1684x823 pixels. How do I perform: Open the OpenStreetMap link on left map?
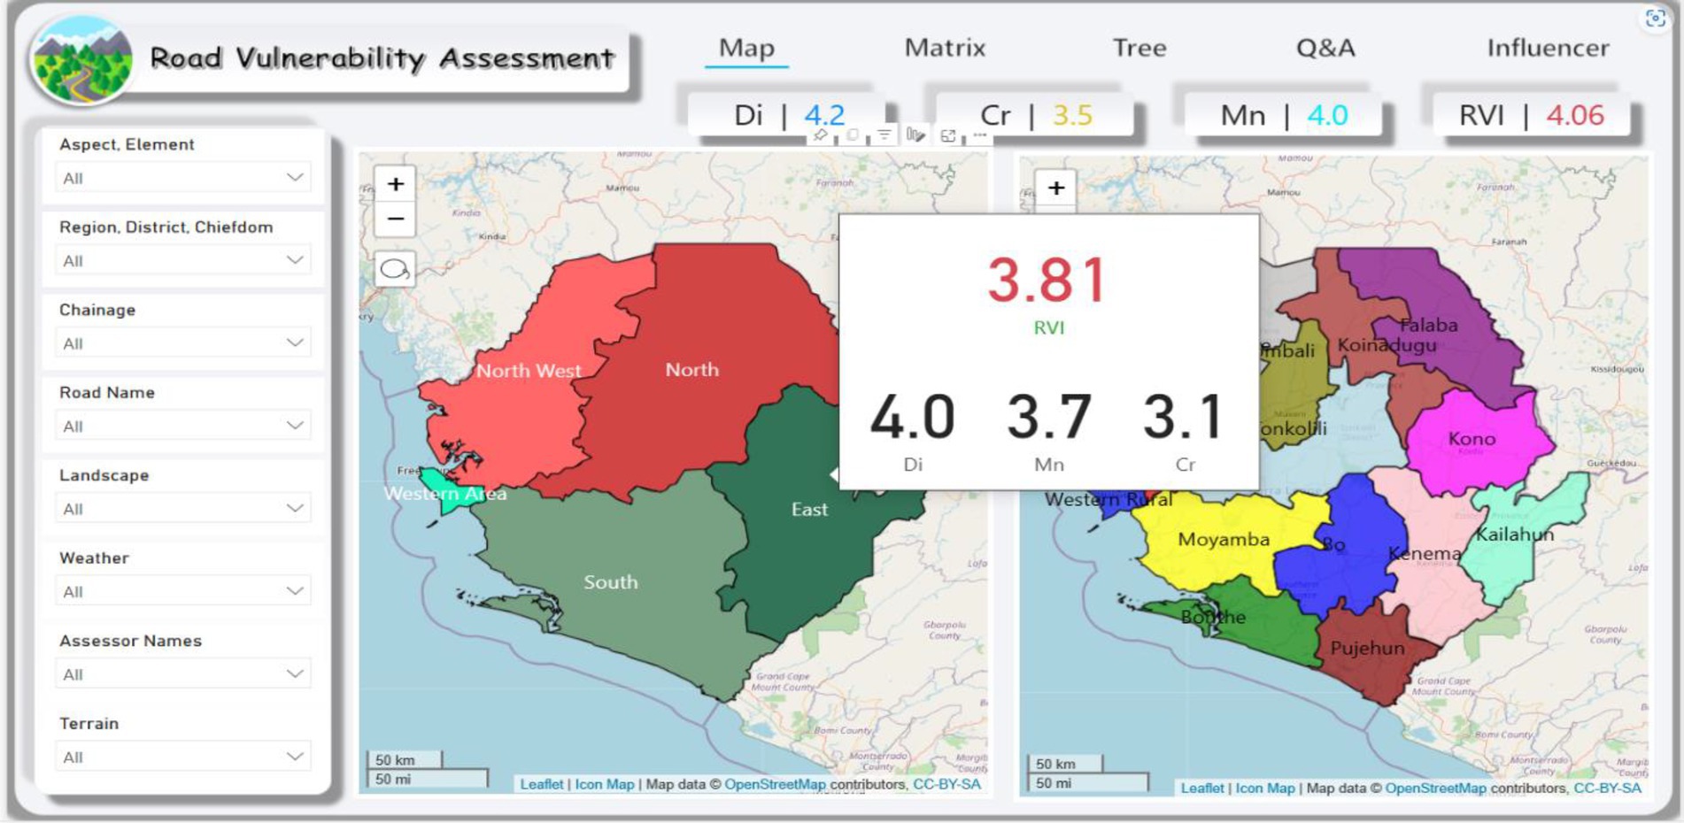(x=775, y=784)
